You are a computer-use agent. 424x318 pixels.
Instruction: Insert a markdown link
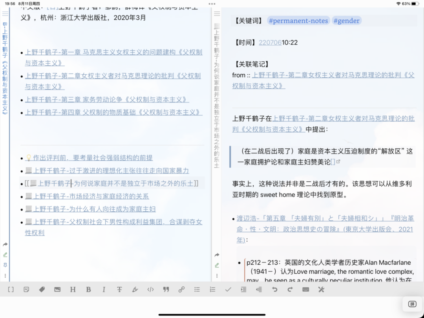(x=181, y=290)
